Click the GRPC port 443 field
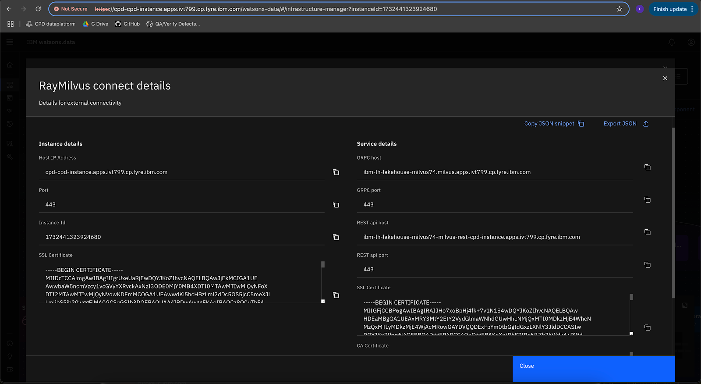This screenshot has height=384, width=701. (495, 205)
